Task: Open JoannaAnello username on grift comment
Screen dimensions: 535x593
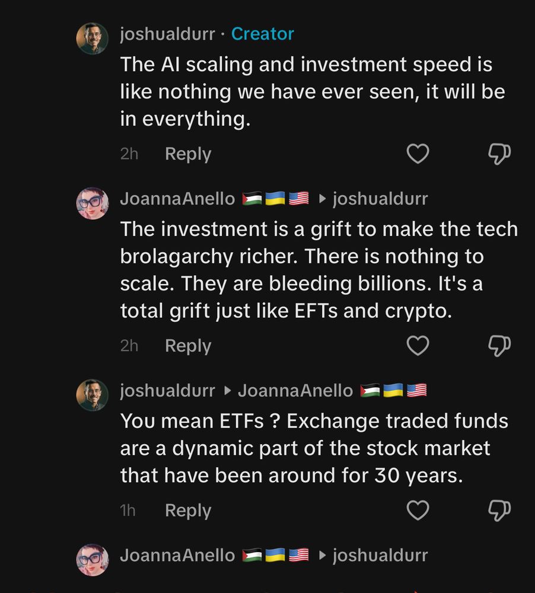Action: [x=177, y=199]
